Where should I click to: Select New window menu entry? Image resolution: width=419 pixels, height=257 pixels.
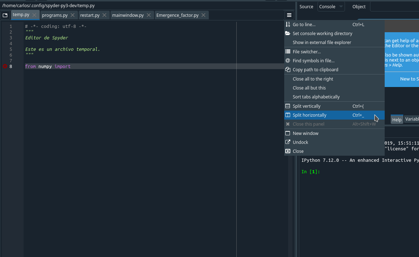(334, 133)
